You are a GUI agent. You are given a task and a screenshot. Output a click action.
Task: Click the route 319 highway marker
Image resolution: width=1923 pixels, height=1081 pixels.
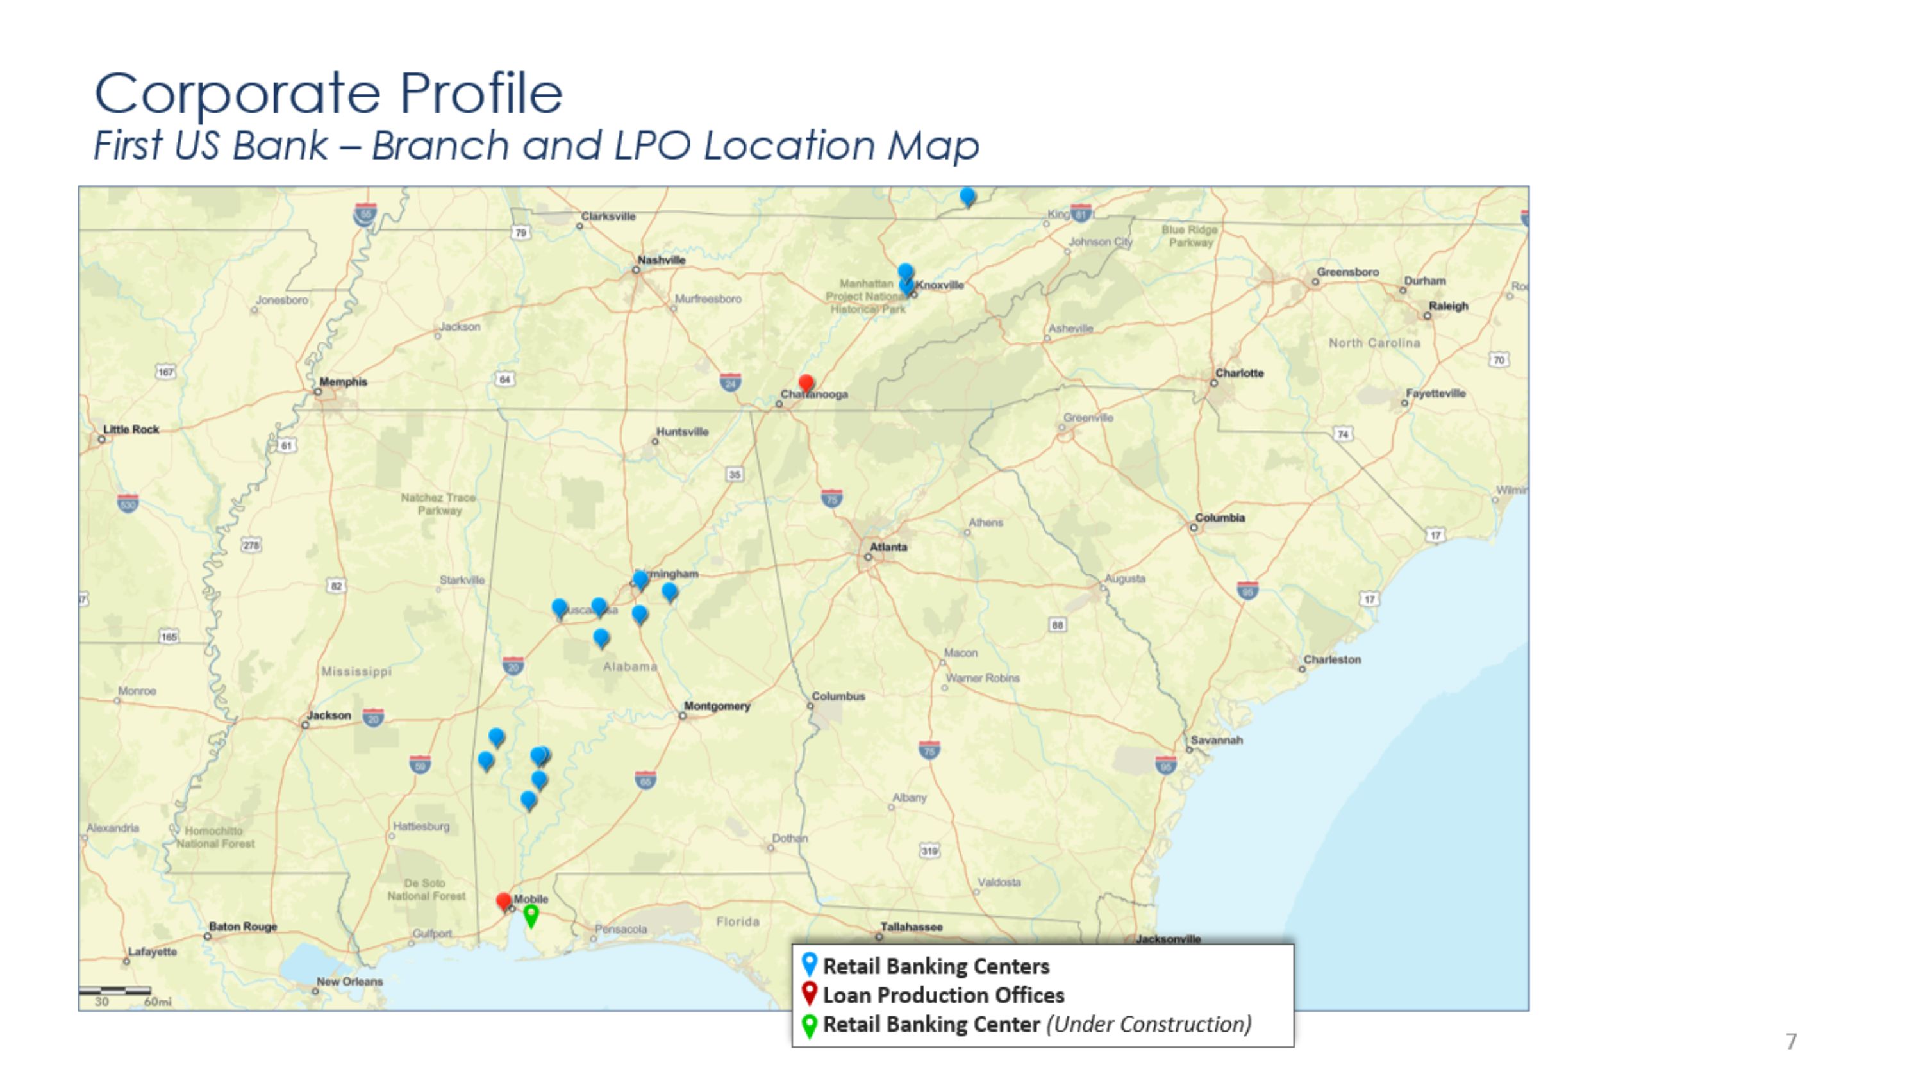point(929,850)
